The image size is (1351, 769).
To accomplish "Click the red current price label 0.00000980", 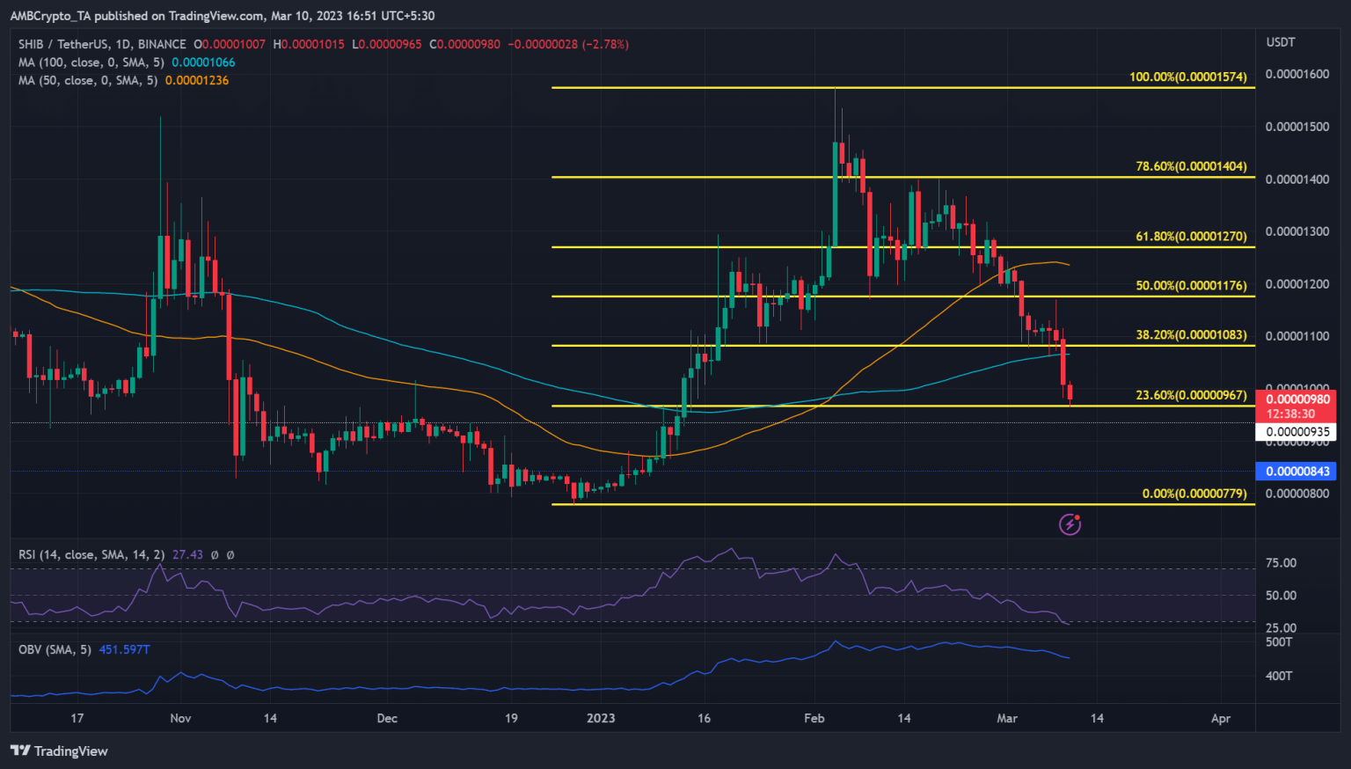I will click(1296, 399).
